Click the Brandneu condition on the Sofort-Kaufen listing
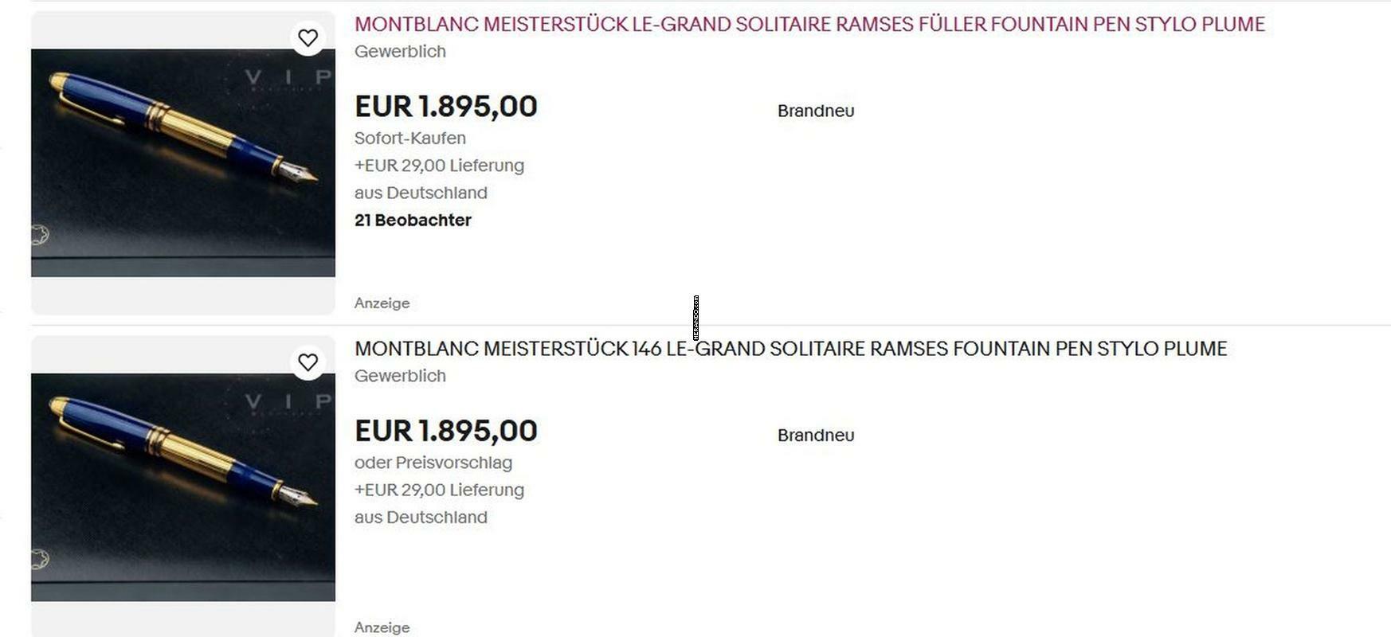 pos(815,111)
